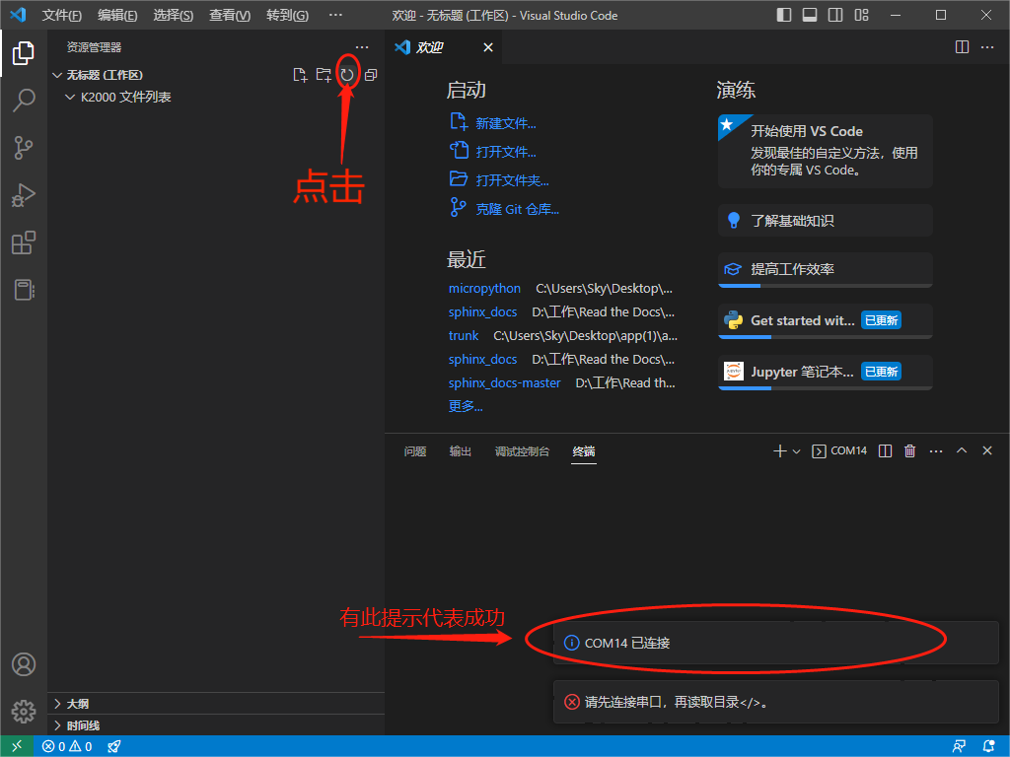
Task: Open the Source Control view
Action: (24, 148)
